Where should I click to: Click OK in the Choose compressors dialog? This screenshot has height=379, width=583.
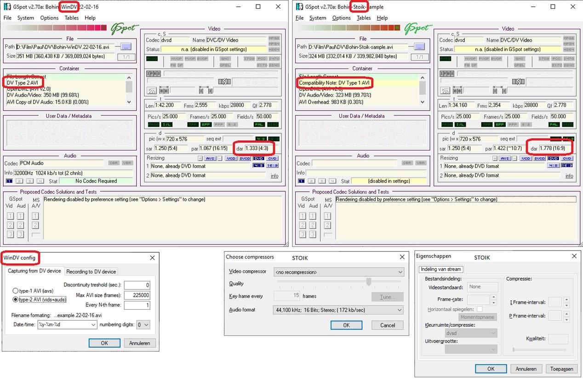click(x=346, y=325)
